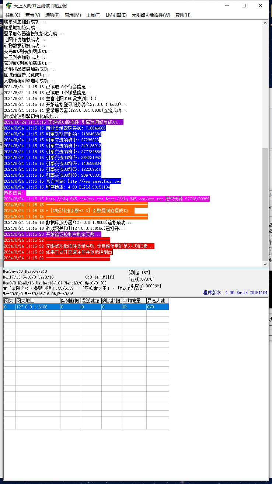
Task: Click the 网关地址 column header
Action: point(38,301)
